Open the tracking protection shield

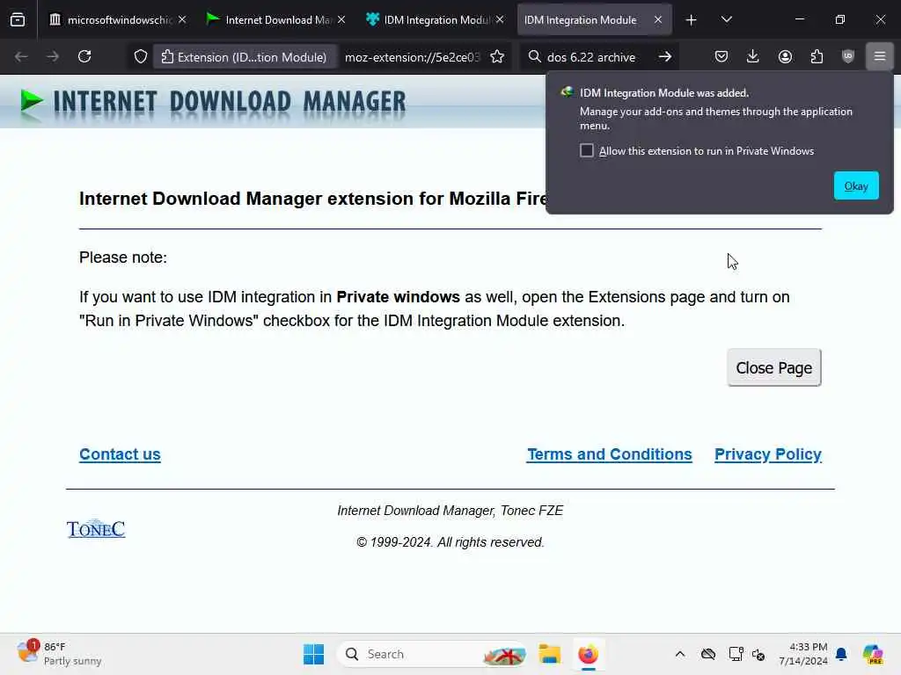pyautogui.click(x=141, y=57)
